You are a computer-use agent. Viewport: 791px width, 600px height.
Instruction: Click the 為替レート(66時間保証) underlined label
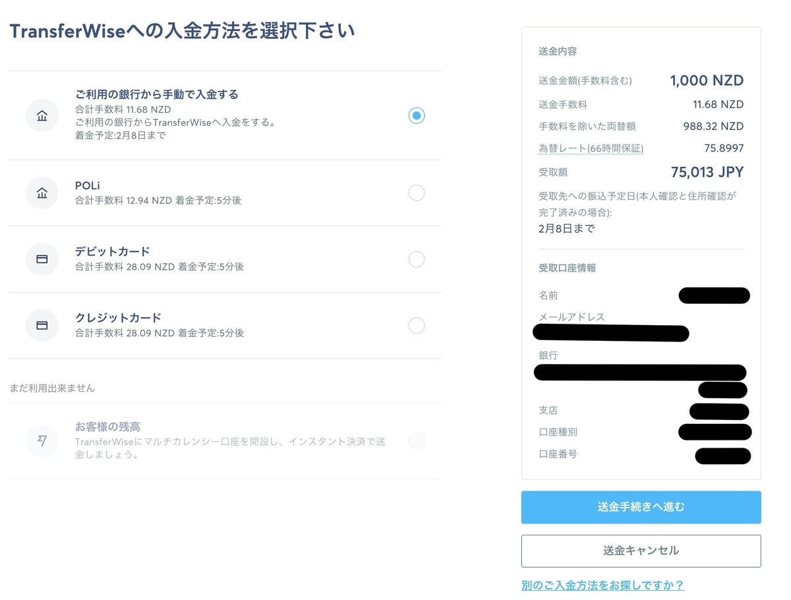591,148
